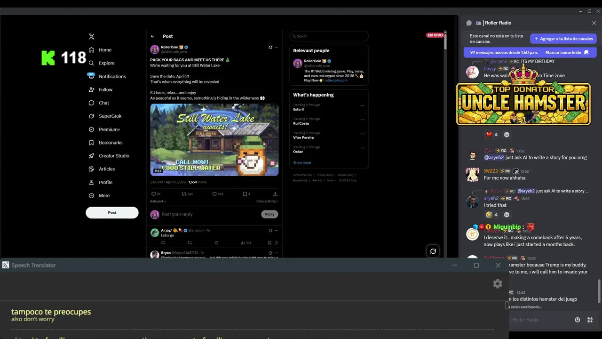The image size is (602, 339).
Task: Click the repost icon with 342 count
Action: [x=184, y=194]
